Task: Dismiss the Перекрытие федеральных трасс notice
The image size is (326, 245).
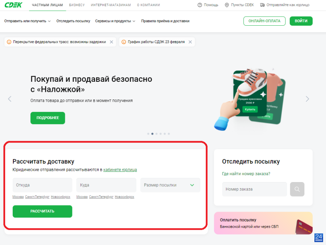Action: [x=112, y=42]
